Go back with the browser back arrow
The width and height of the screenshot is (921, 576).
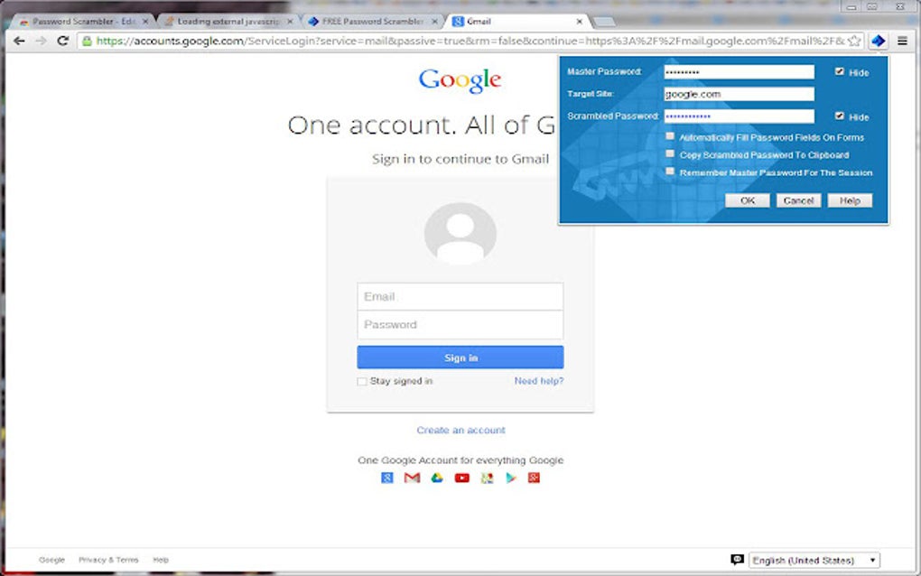(x=19, y=41)
